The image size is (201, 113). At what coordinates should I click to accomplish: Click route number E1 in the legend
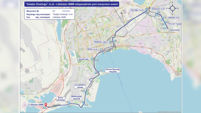coord(54,11)
